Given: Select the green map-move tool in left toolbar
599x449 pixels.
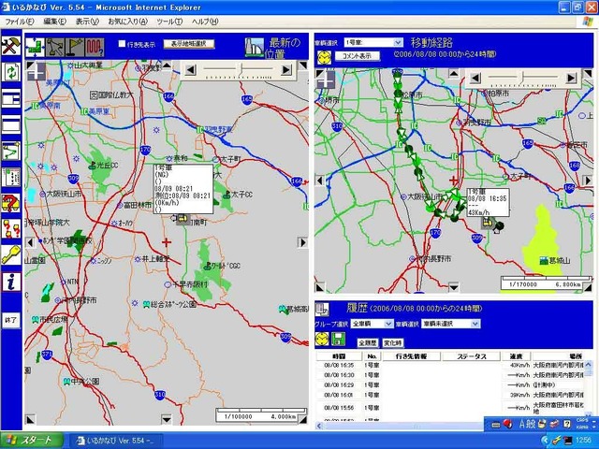Looking at the screenshot, I should tap(35, 48).
